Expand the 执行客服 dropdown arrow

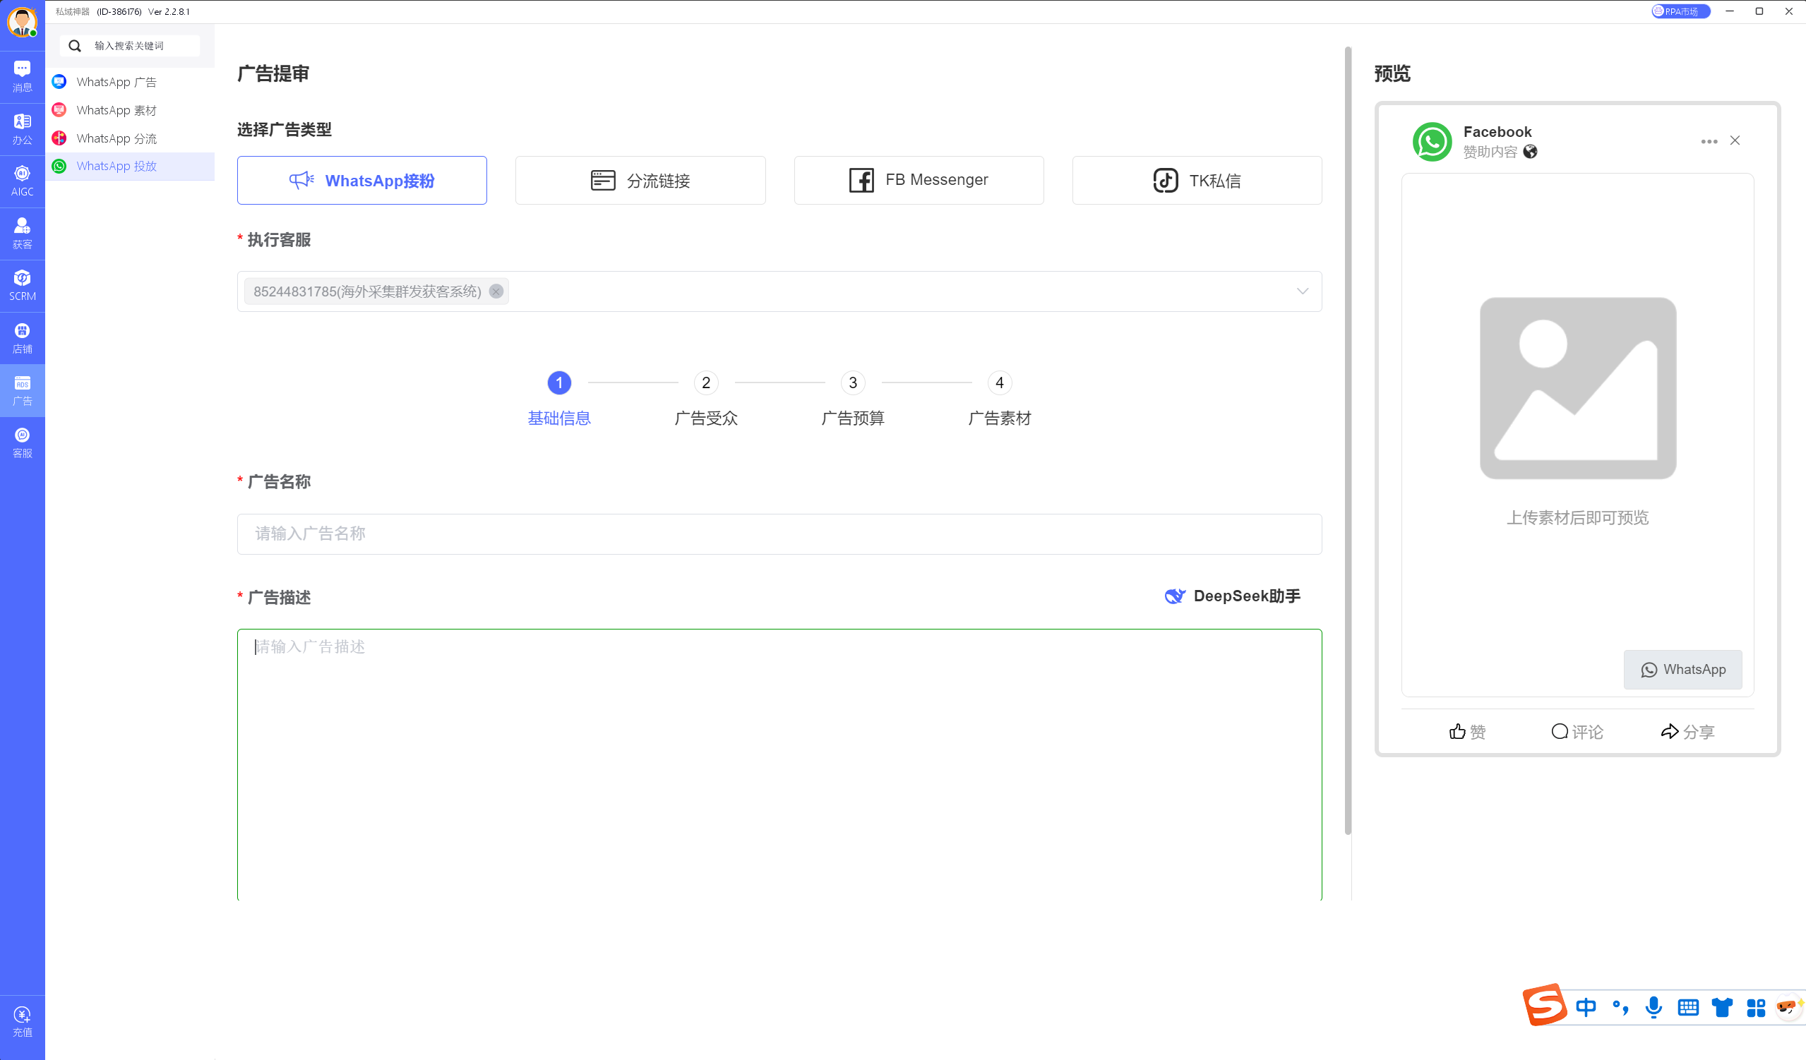click(1302, 291)
